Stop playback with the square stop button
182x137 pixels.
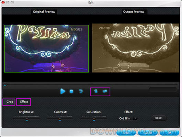pos(71,91)
